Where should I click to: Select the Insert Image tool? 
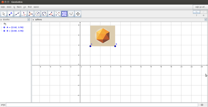[x=64, y=14]
